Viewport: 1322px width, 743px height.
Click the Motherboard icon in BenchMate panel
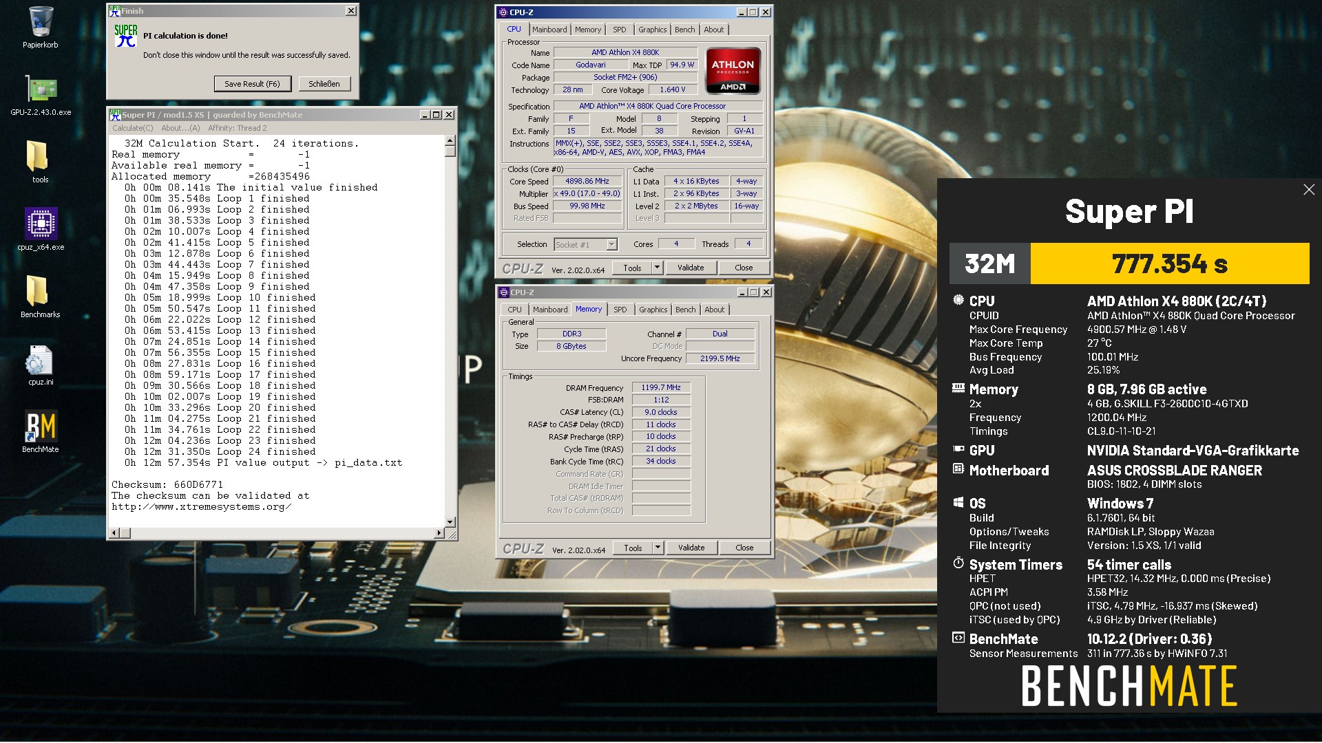pyautogui.click(x=958, y=469)
